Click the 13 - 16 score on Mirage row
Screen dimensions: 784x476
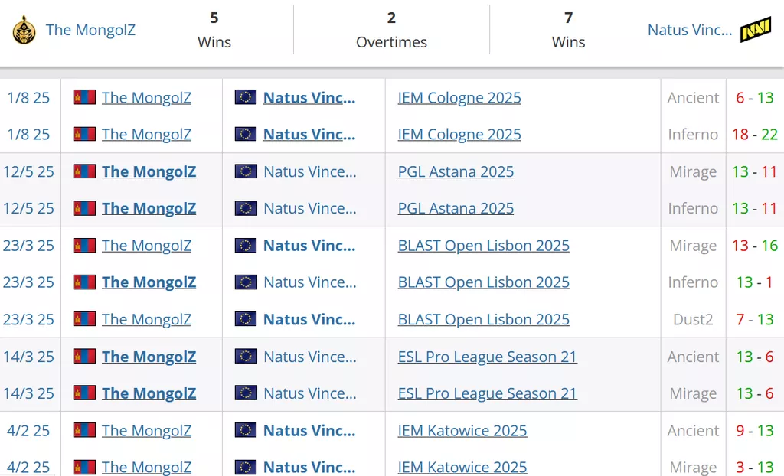[x=755, y=246]
